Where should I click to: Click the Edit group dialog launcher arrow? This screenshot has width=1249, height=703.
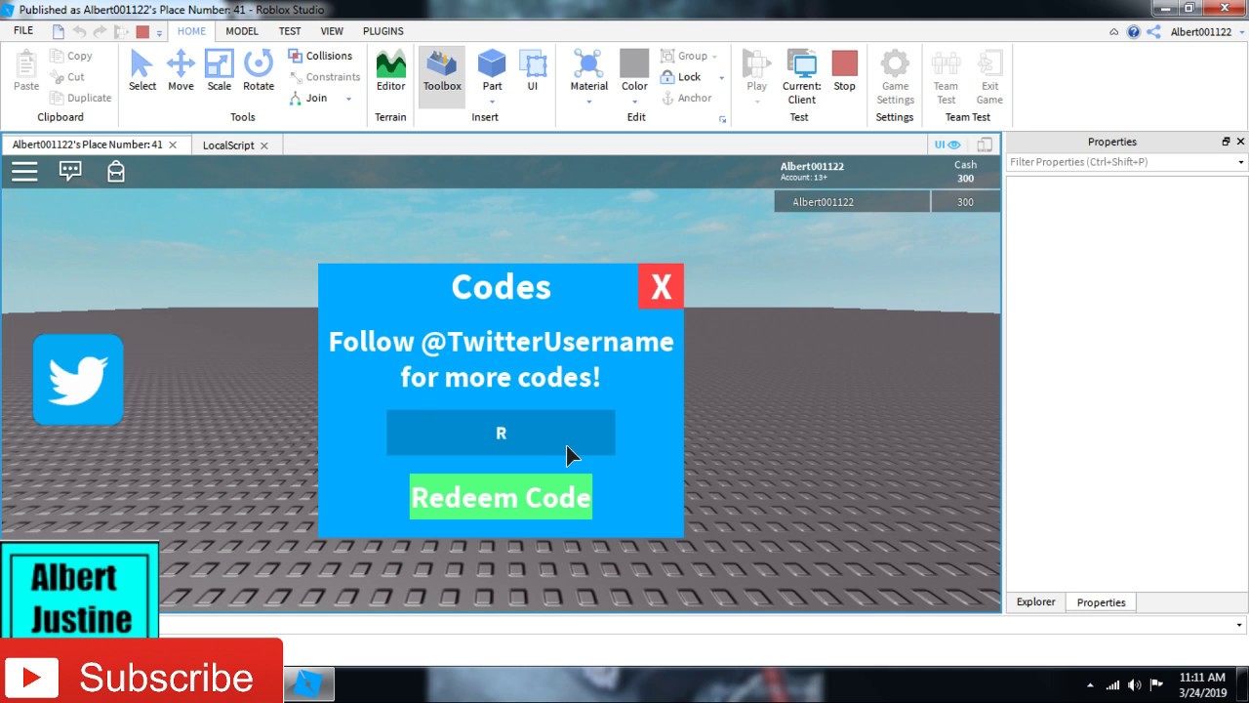tap(723, 119)
